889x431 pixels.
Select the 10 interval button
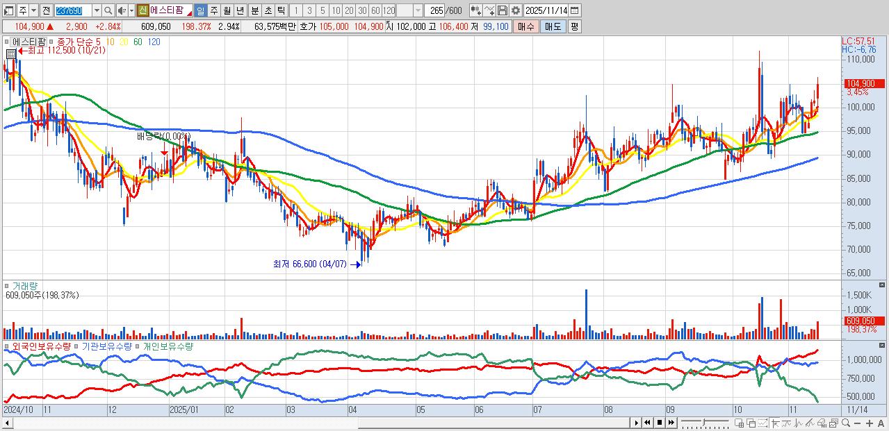[336, 10]
